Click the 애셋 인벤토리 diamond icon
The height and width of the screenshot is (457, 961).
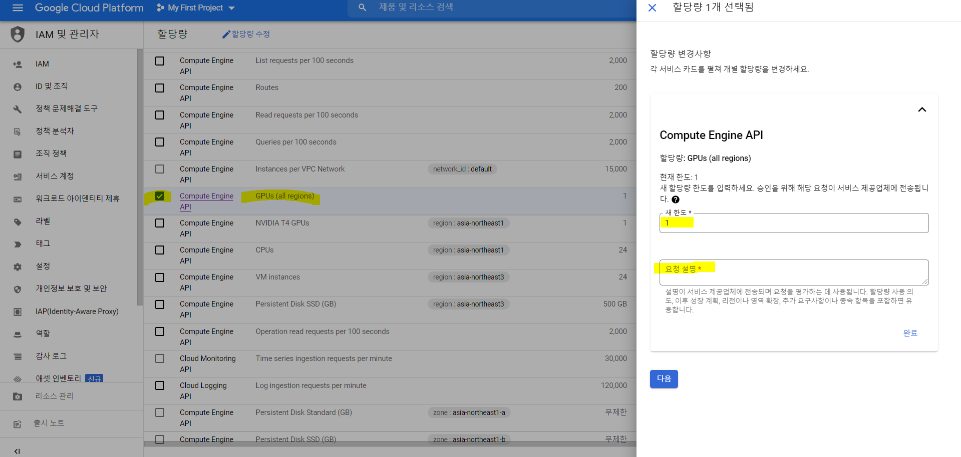[x=18, y=379]
